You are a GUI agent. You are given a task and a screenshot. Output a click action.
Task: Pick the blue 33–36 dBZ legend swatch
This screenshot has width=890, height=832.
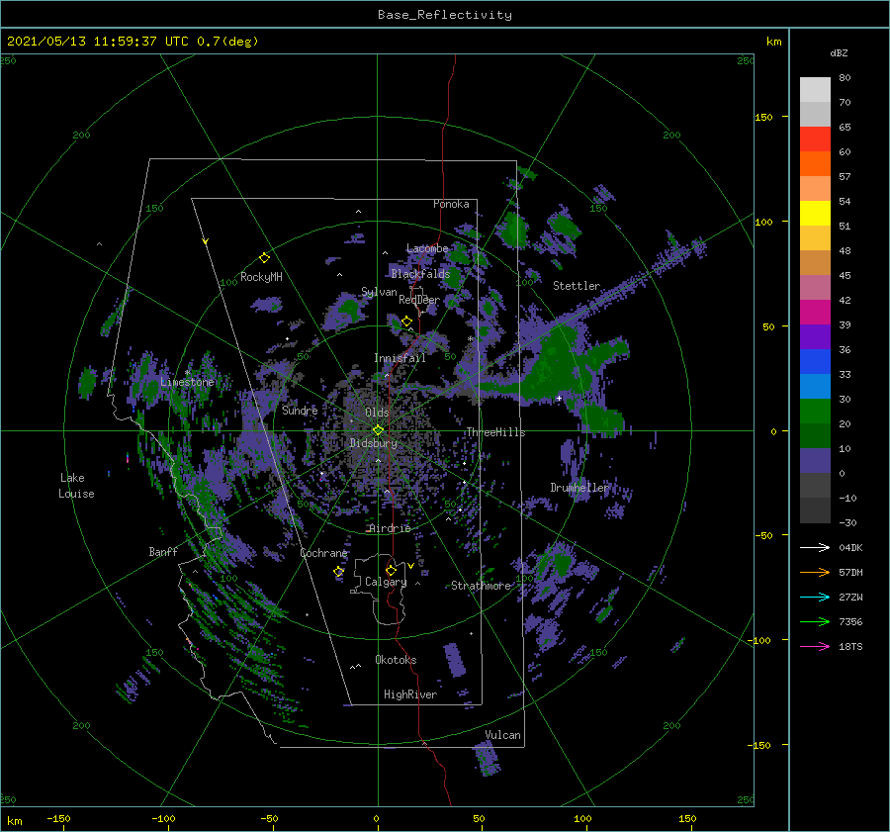tap(815, 362)
